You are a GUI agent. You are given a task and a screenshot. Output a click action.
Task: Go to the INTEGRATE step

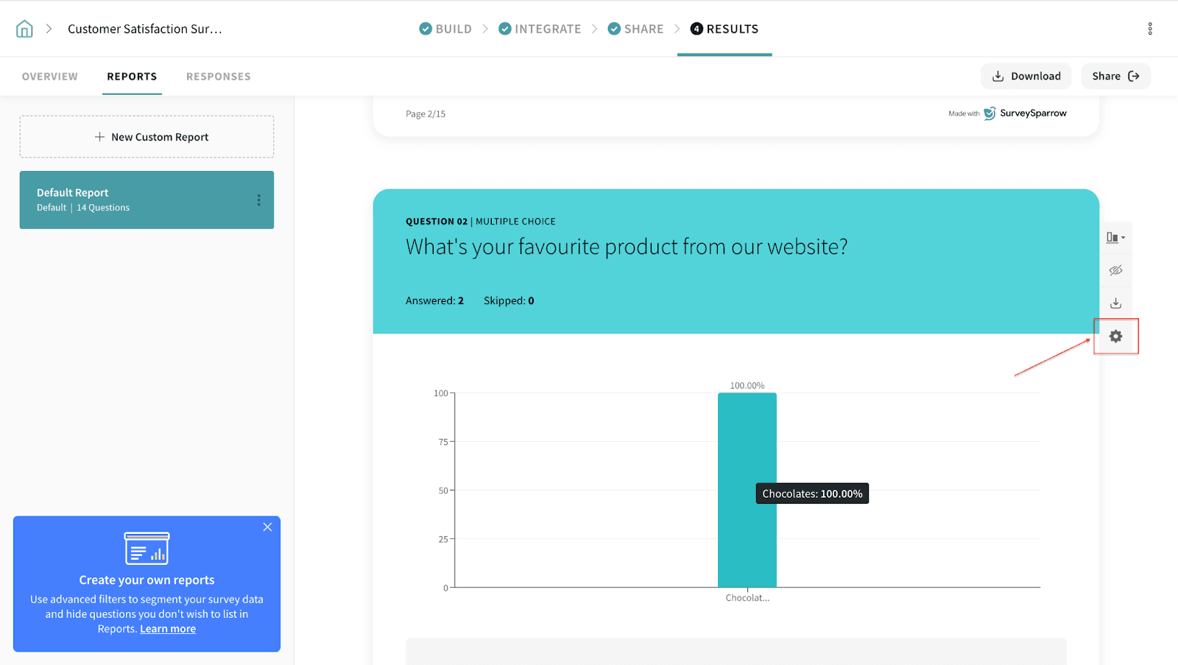[x=540, y=29]
